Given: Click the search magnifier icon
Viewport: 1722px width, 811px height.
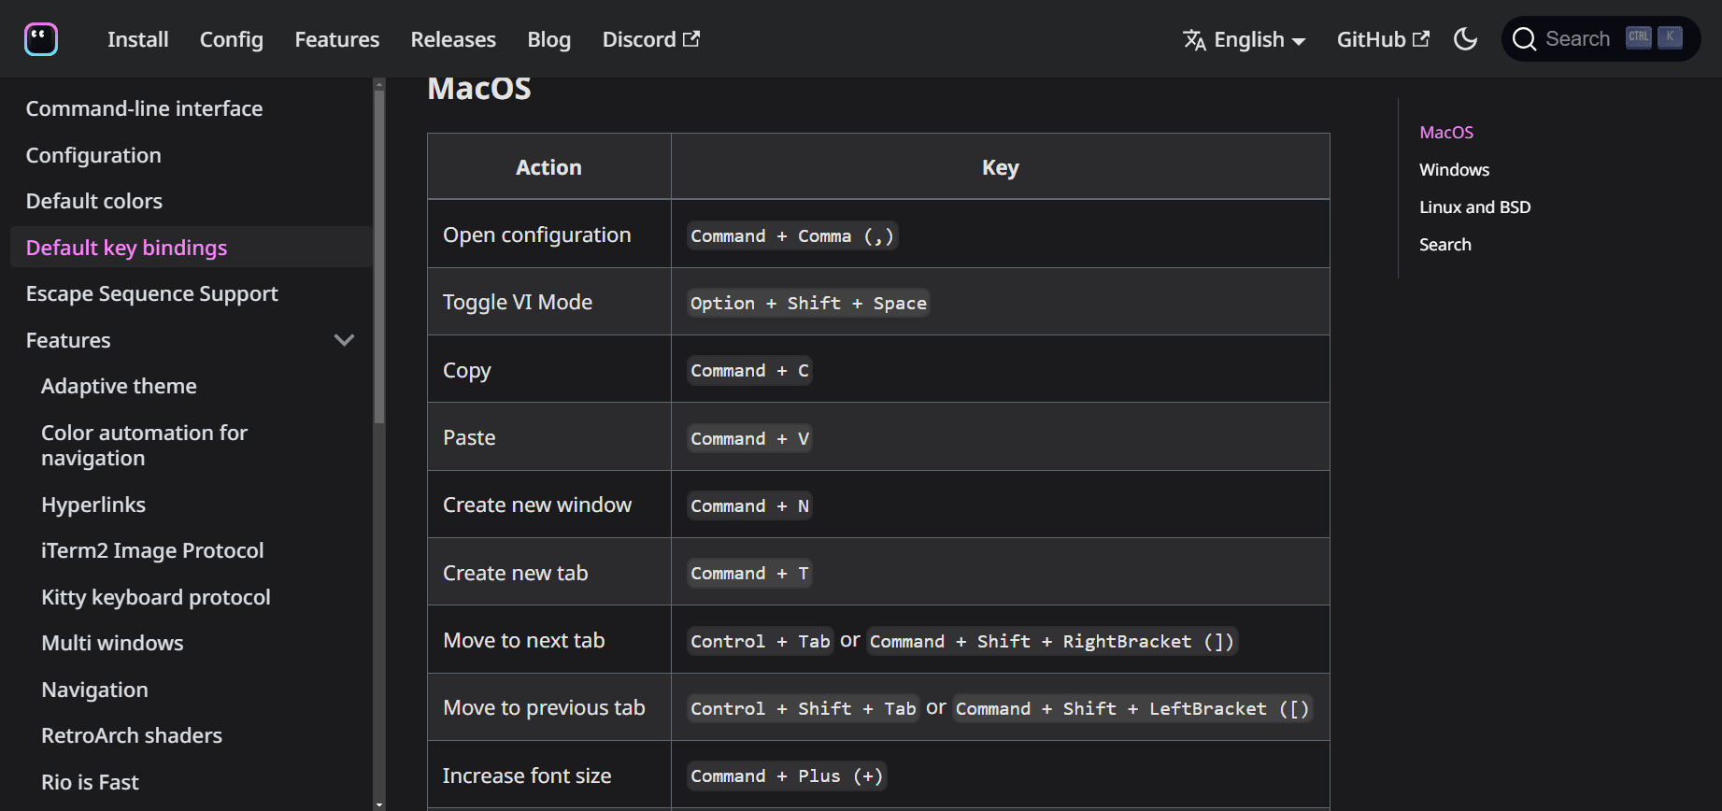Looking at the screenshot, I should [1524, 39].
